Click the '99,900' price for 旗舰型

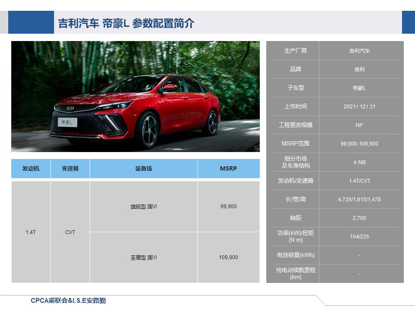click(x=229, y=206)
